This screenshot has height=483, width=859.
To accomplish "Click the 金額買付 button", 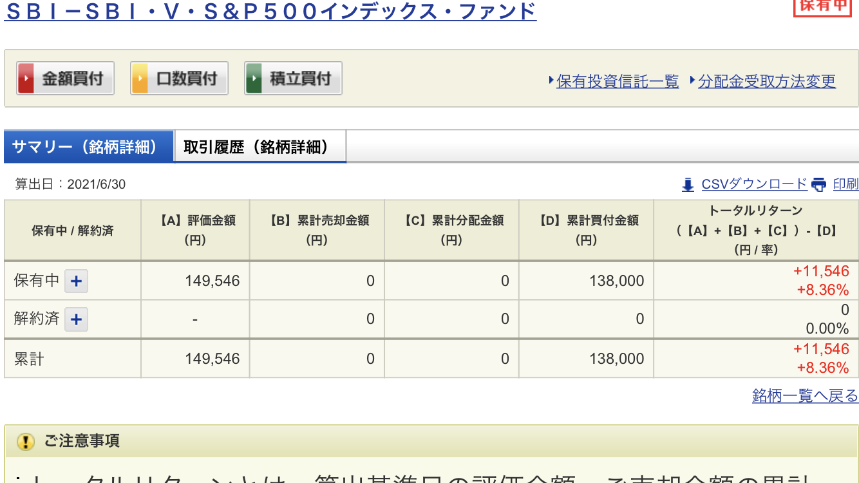I will (65, 79).
